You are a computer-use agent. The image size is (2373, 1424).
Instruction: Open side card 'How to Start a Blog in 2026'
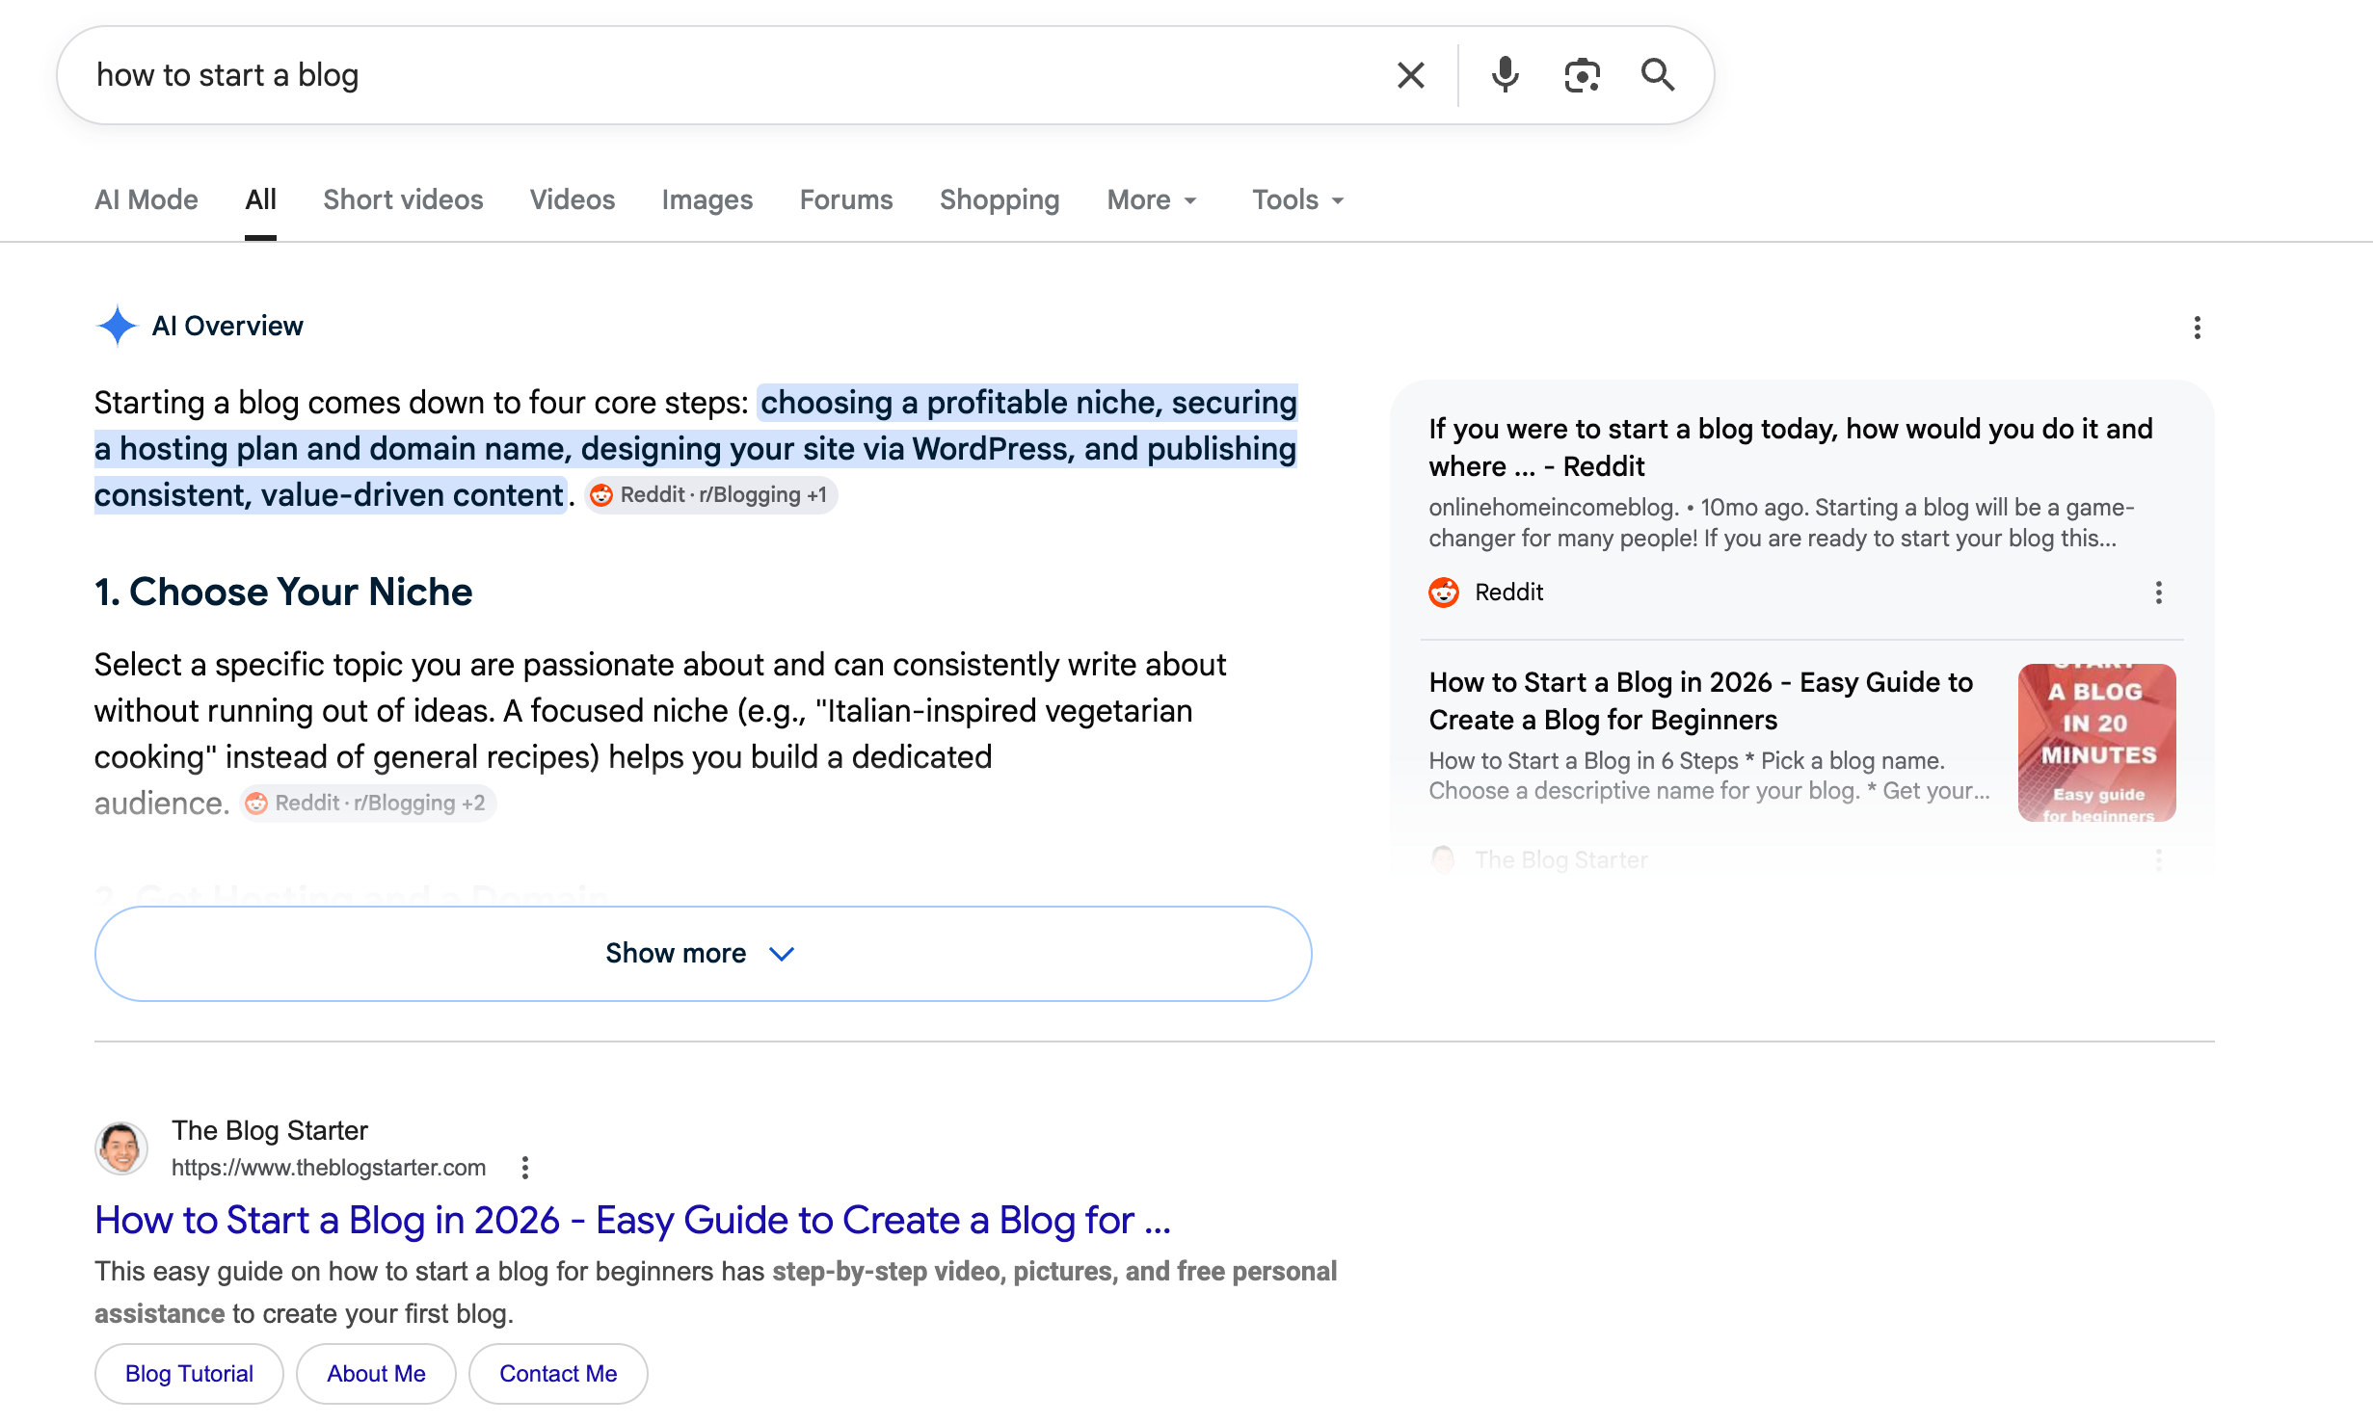coord(1700,700)
